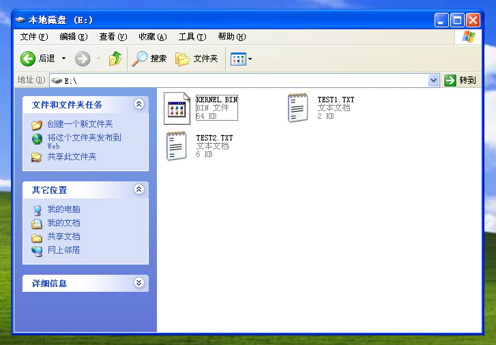Expand the 详细信息 panel chevron
This screenshot has width=496, height=345.
pyautogui.click(x=139, y=283)
